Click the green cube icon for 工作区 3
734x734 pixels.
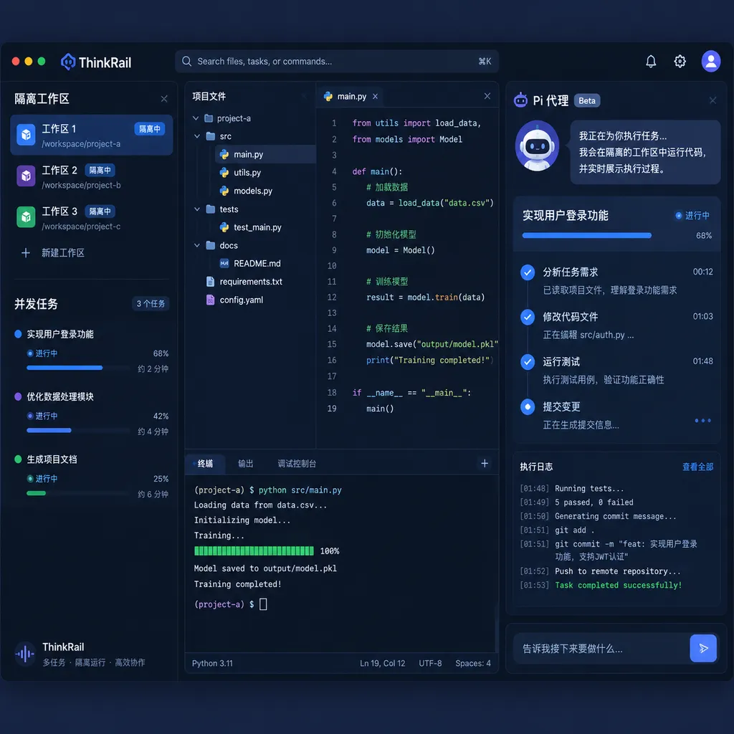pyautogui.click(x=27, y=217)
